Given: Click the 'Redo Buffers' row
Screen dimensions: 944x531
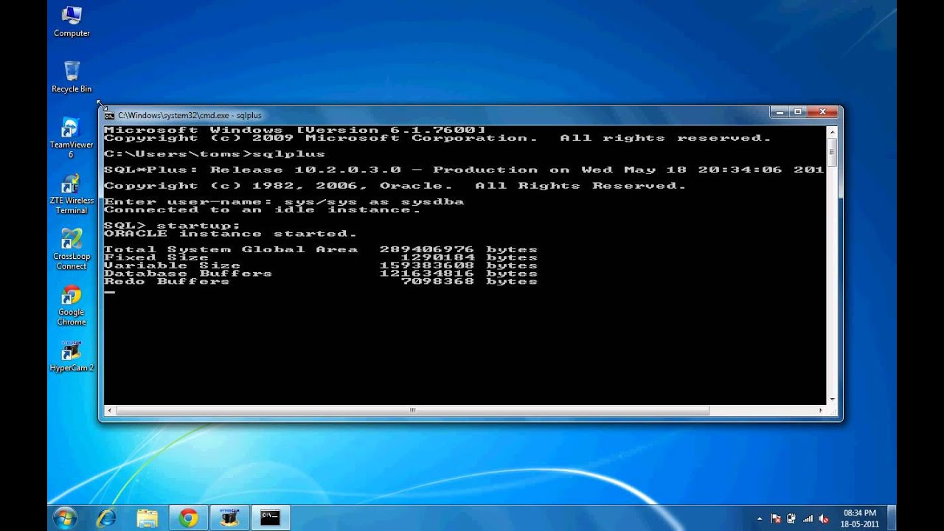Looking at the screenshot, I should click(x=321, y=282).
